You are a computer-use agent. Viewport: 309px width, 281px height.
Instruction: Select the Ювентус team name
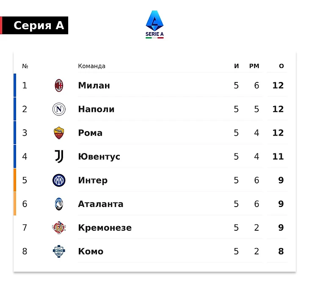[x=99, y=157]
